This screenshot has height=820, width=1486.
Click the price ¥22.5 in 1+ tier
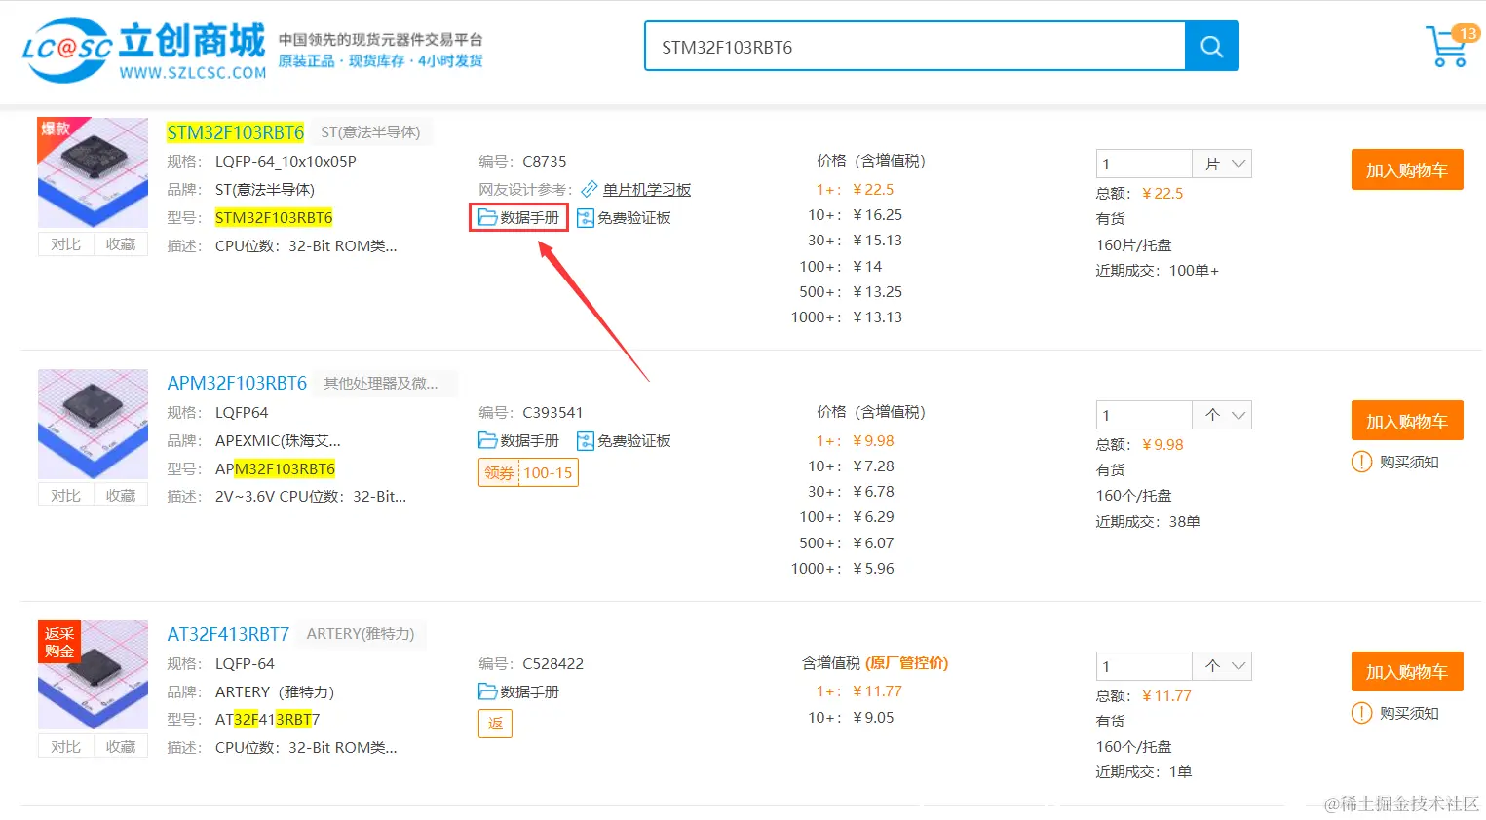coord(873,190)
